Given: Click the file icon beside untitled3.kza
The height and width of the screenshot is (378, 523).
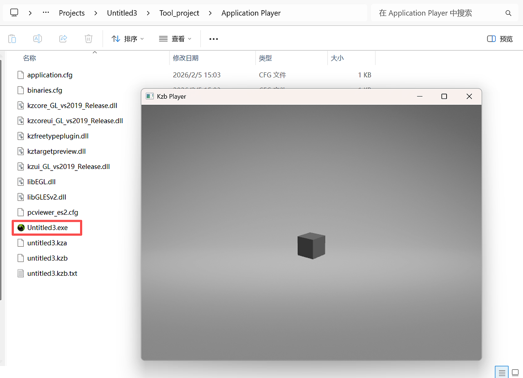Looking at the screenshot, I should [21, 243].
